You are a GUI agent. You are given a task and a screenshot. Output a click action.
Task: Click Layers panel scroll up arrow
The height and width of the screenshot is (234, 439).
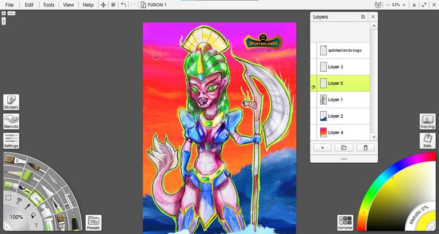tap(374, 26)
